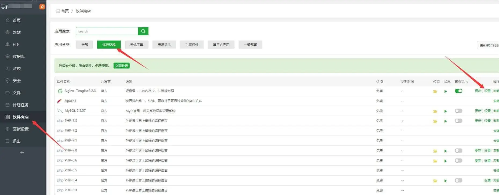Open the MySQL 5.5.57 folder icon
The width and height of the screenshot is (499, 195).
pyautogui.click(x=435, y=111)
